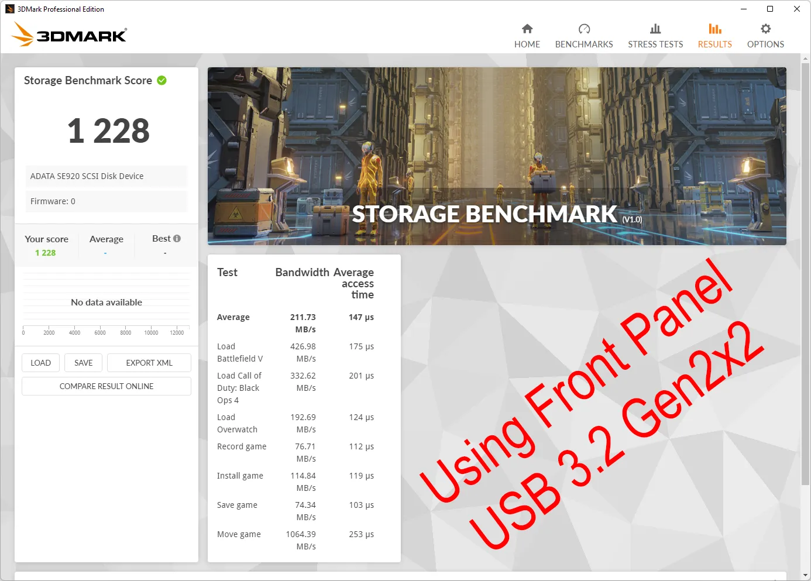Click the Record game row label
Viewport: 811px width, 581px height.
pyautogui.click(x=242, y=446)
